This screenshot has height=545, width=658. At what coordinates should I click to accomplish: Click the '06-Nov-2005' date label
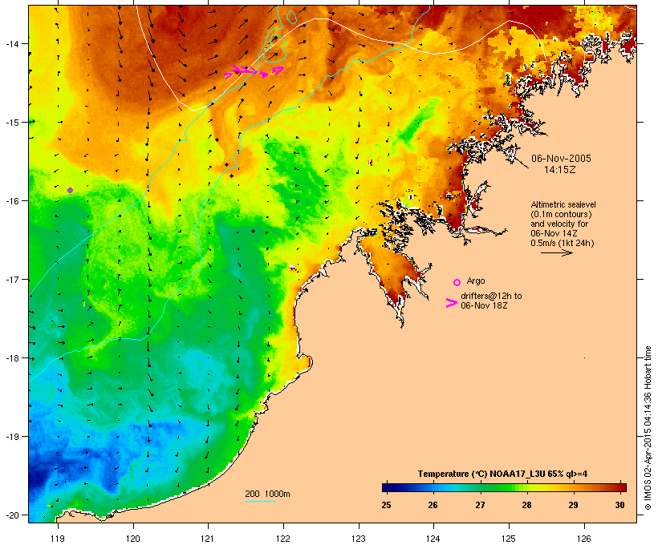click(x=561, y=159)
